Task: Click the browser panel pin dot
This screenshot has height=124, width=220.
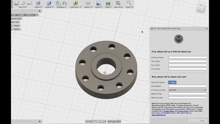Action: (40, 11)
